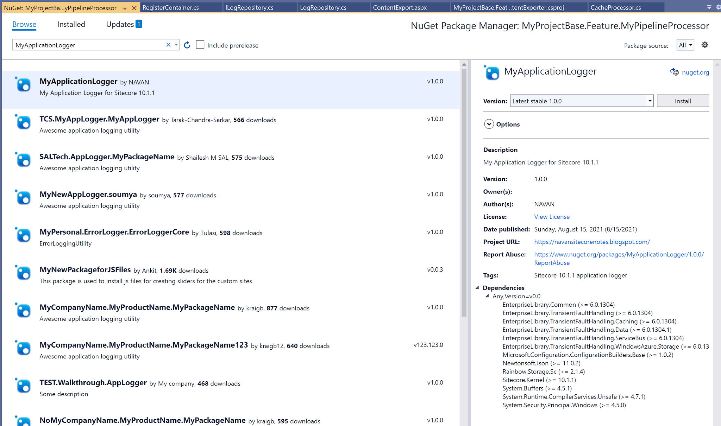Select SALTech.AppLogger.MyPackageName package row

tap(231, 165)
